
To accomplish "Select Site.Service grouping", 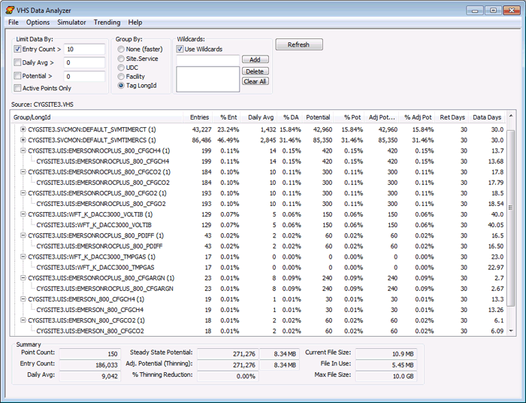I will coord(121,59).
